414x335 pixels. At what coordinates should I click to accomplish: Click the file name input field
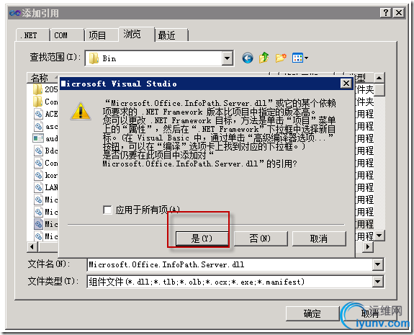(230, 264)
